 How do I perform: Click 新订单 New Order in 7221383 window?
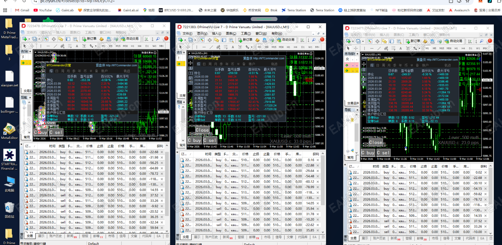[x=245, y=40]
